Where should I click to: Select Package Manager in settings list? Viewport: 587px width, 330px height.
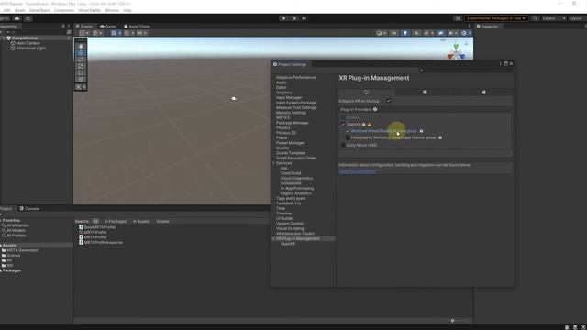293,123
